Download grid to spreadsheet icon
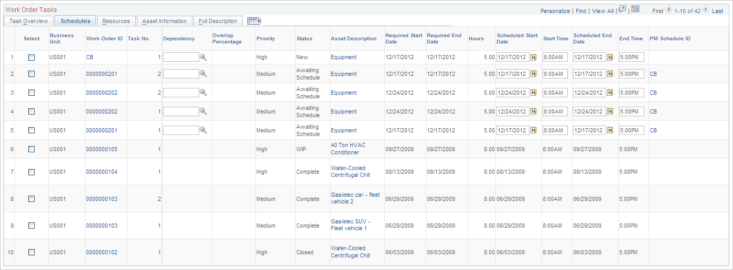The height and width of the screenshot is (270, 733). [x=635, y=9]
